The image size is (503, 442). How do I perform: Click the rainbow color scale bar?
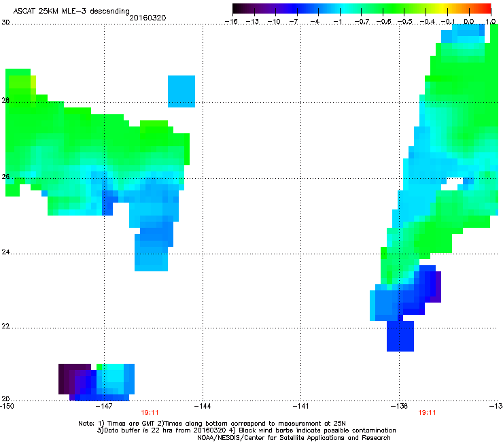(362, 9)
